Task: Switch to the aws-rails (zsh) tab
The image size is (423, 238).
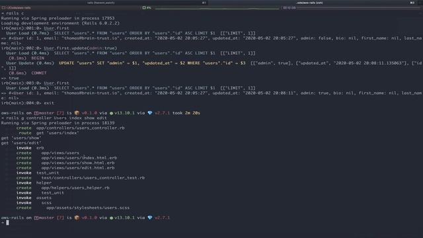Action: coord(309,3)
